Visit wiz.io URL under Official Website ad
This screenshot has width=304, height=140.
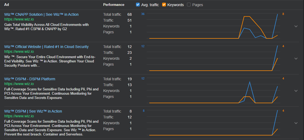pos(19,51)
